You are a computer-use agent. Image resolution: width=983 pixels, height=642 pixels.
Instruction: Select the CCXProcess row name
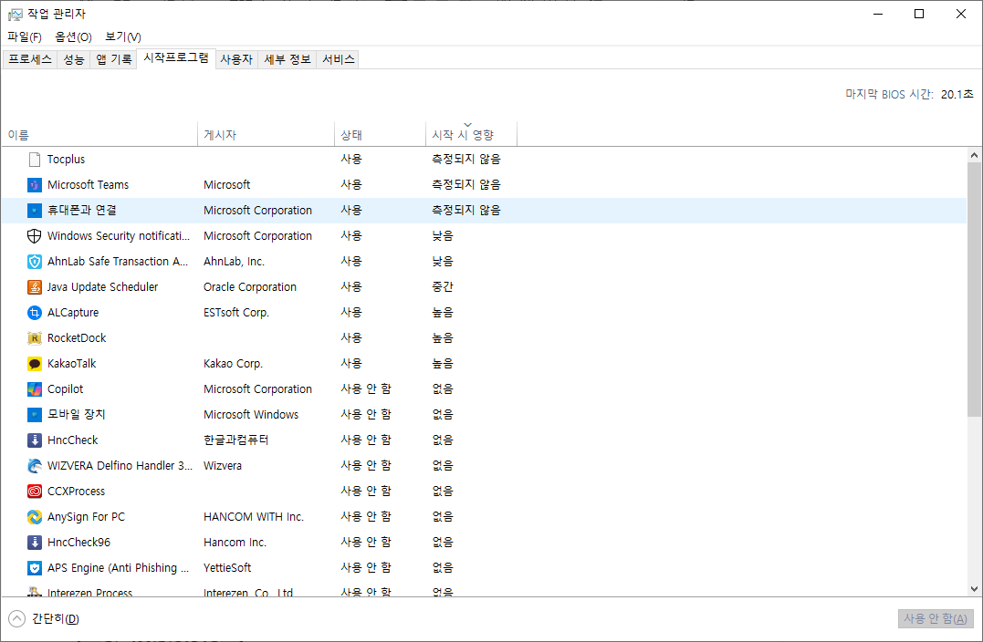[x=76, y=492]
